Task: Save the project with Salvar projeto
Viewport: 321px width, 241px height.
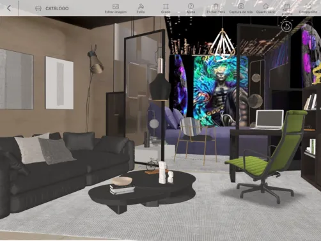Action: point(286,10)
